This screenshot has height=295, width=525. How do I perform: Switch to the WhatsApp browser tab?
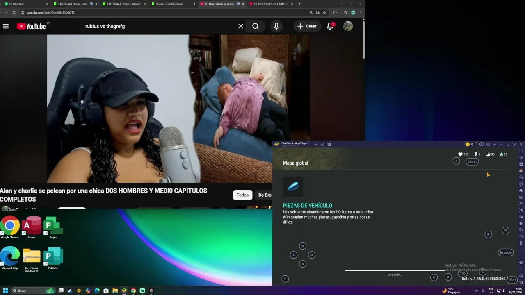point(25,4)
